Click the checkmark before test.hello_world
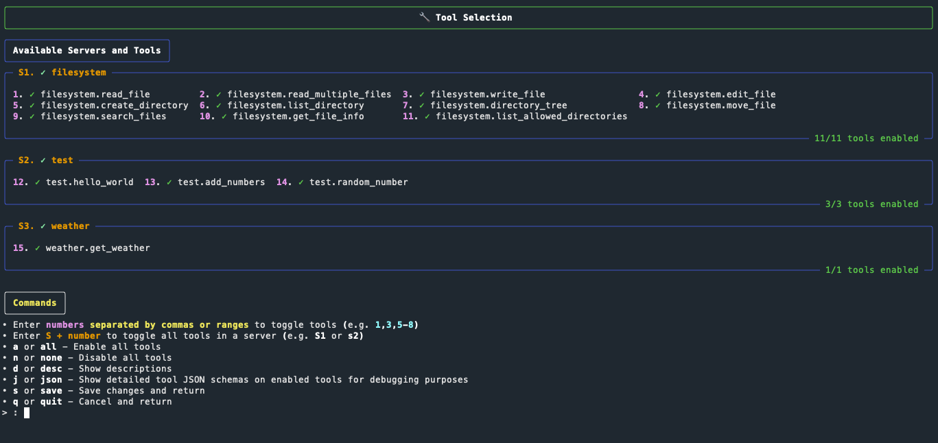 [x=38, y=182]
